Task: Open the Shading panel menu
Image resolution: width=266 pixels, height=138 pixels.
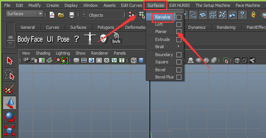Action: pyautogui.click(x=43, y=53)
